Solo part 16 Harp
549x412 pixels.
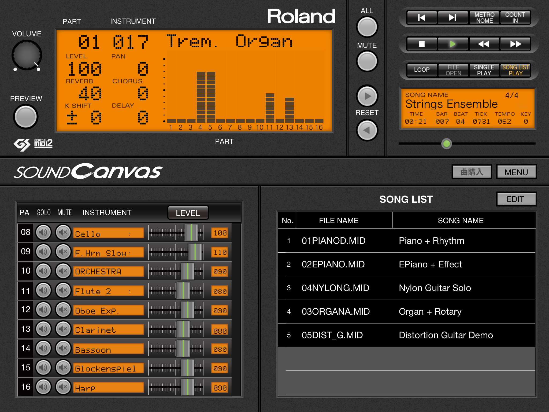[x=43, y=387]
